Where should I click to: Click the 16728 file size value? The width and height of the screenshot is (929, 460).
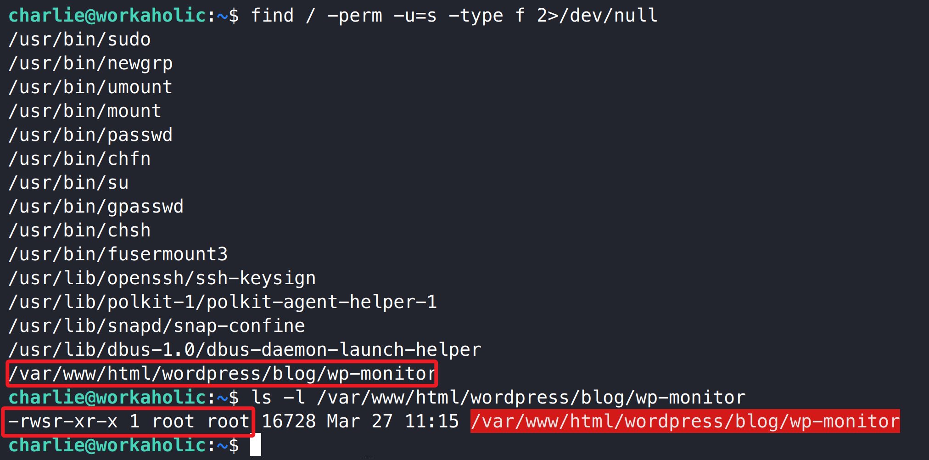pyautogui.click(x=289, y=422)
